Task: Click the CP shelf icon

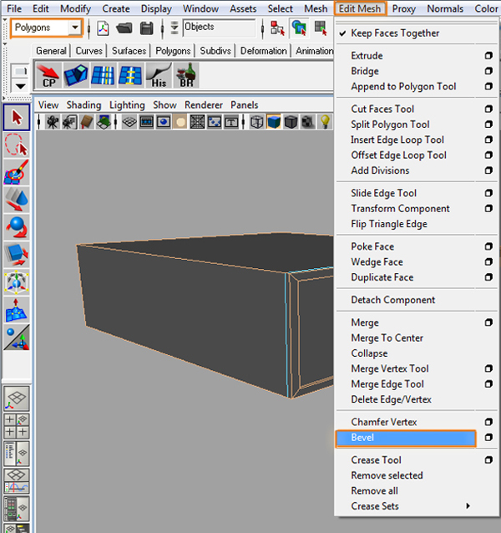Action: click(x=48, y=75)
